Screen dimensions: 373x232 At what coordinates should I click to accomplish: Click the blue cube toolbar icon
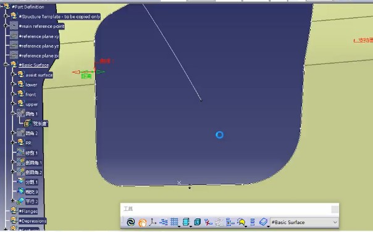click(197, 222)
